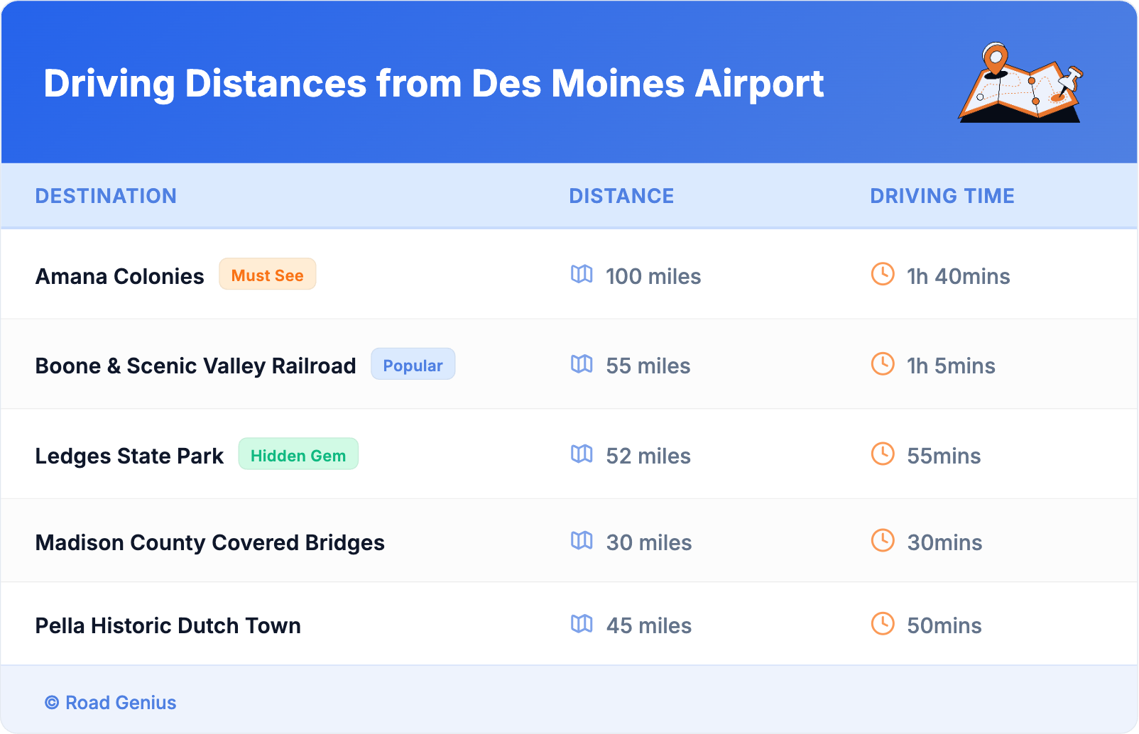Screen dimensions: 1139x734
Task: Select the Hidden Gem badge
Action: (x=298, y=455)
